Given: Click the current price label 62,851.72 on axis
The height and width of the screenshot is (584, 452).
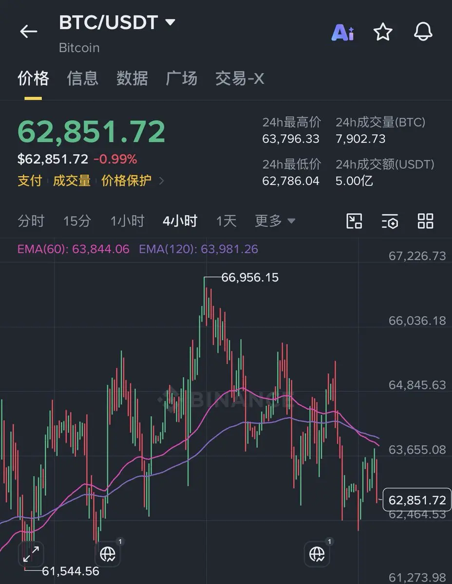Looking at the screenshot, I should (x=417, y=500).
